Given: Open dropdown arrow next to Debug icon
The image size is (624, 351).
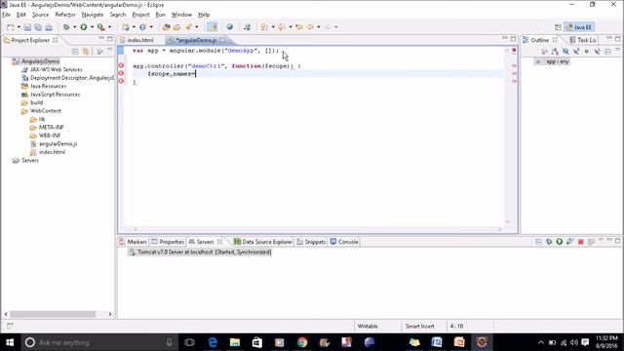Looking at the screenshot, I should coord(74,27).
